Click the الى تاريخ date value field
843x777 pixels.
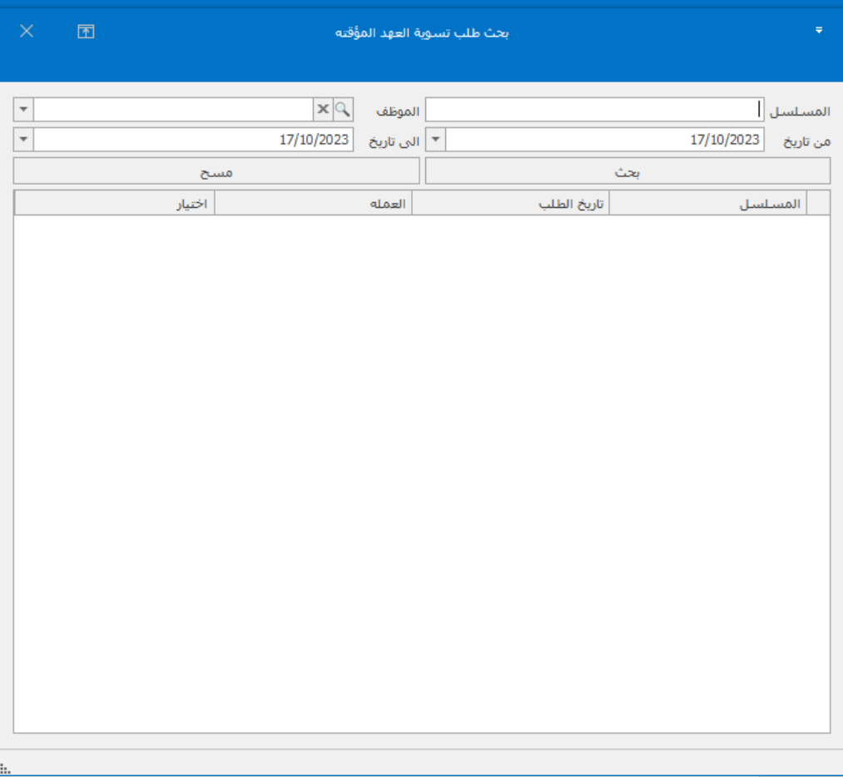pos(193,140)
